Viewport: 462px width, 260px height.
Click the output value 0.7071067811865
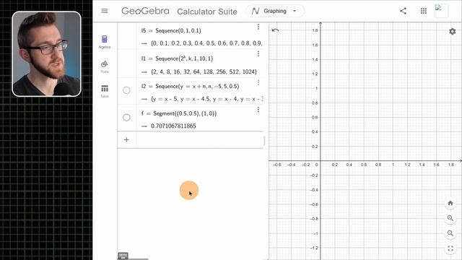[173, 126]
